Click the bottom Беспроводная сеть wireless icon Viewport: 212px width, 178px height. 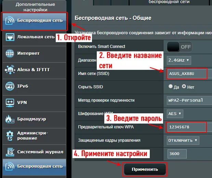click(10, 166)
